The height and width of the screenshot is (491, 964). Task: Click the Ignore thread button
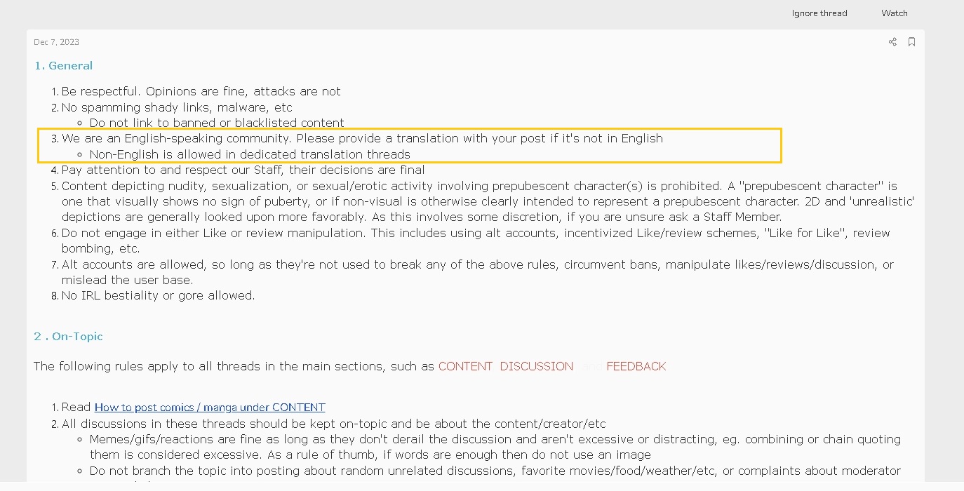point(819,13)
